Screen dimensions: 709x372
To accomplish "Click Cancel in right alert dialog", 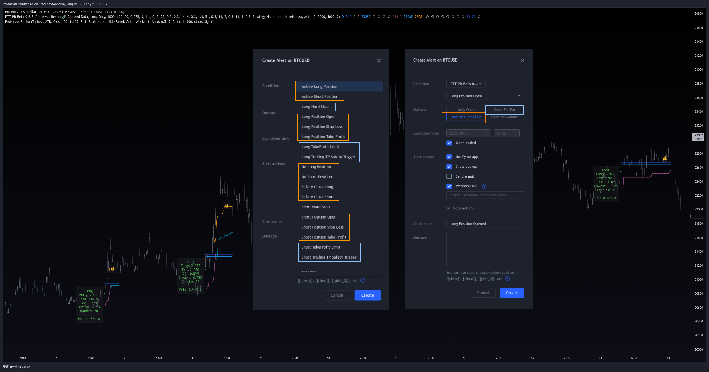I will coord(483,293).
